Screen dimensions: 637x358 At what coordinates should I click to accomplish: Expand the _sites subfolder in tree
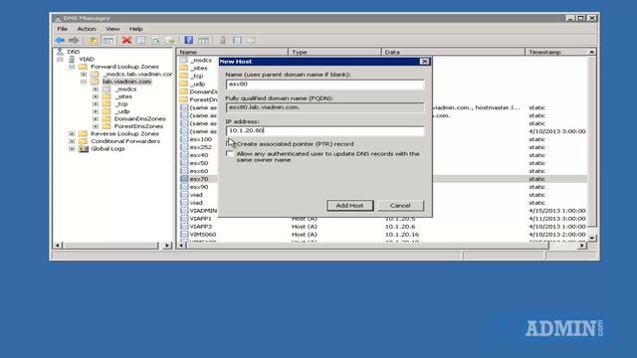point(96,96)
